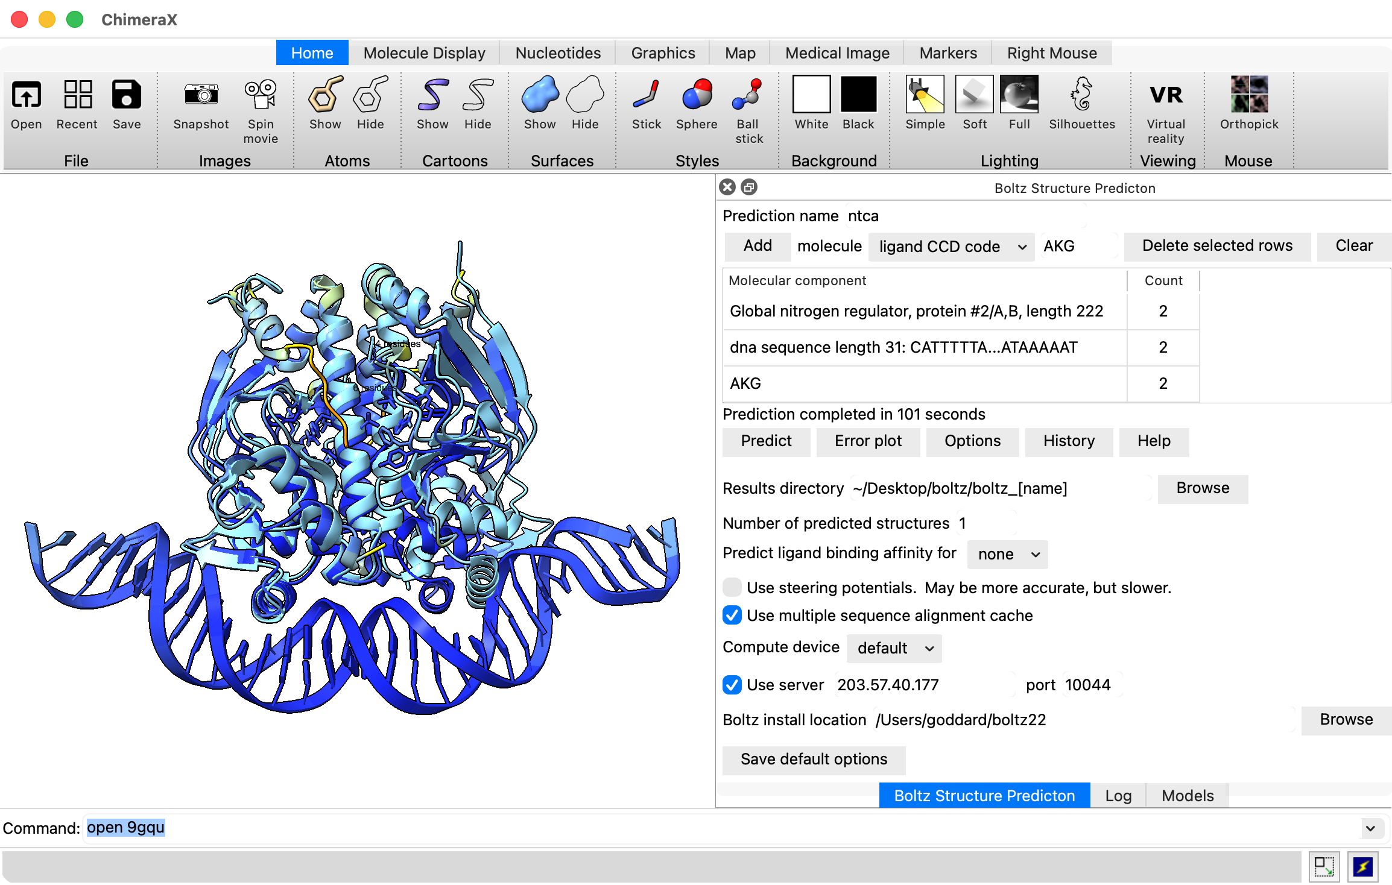Open the Snapshot tool to capture an image

click(x=201, y=103)
